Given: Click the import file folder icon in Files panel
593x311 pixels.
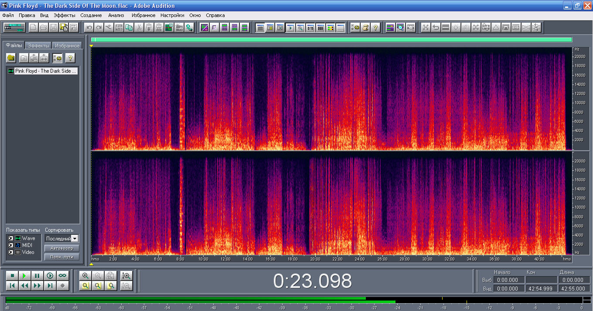Looking at the screenshot, I should click(11, 58).
